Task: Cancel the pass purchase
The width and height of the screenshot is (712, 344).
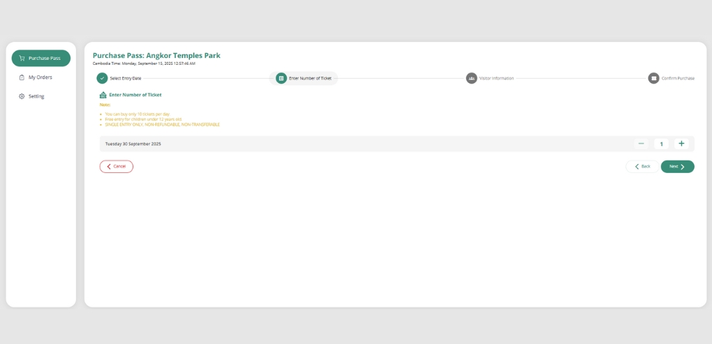Action: (x=117, y=167)
